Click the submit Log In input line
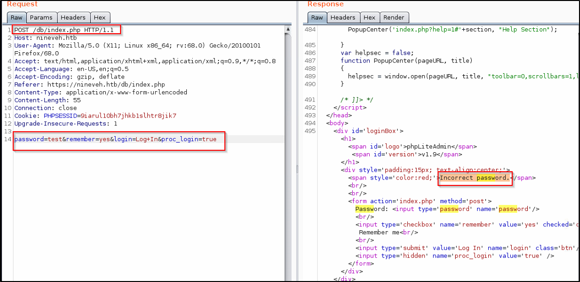The image size is (580, 282). (466, 248)
